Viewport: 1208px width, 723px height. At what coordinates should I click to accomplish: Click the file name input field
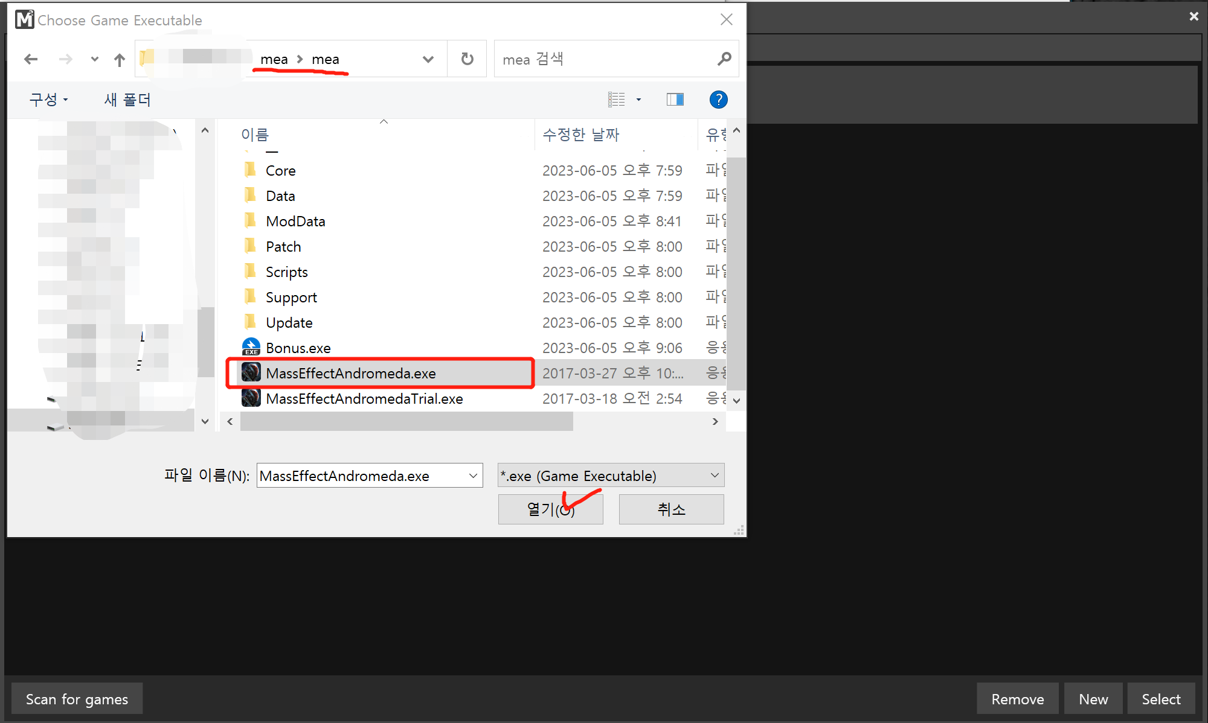(361, 476)
